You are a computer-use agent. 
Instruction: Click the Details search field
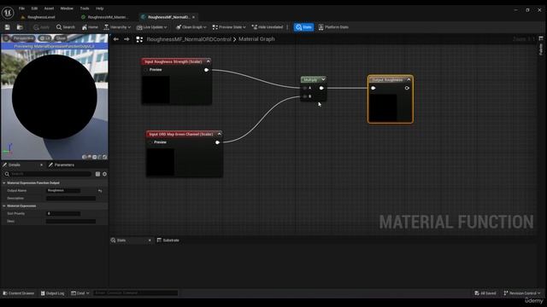coord(49,174)
